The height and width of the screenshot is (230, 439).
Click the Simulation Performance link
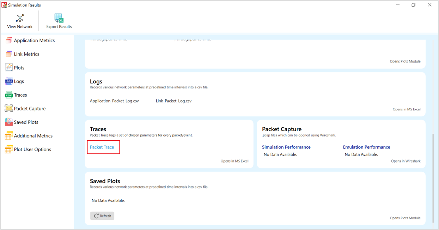(x=286, y=147)
